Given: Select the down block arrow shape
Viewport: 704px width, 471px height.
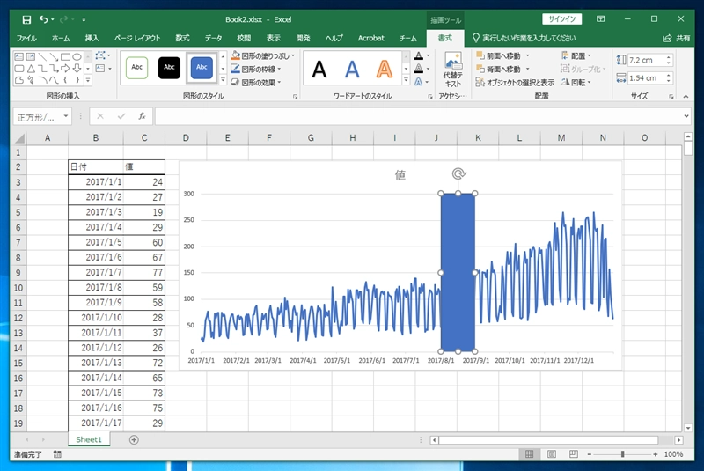Looking at the screenshot, I should click(x=77, y=69).
